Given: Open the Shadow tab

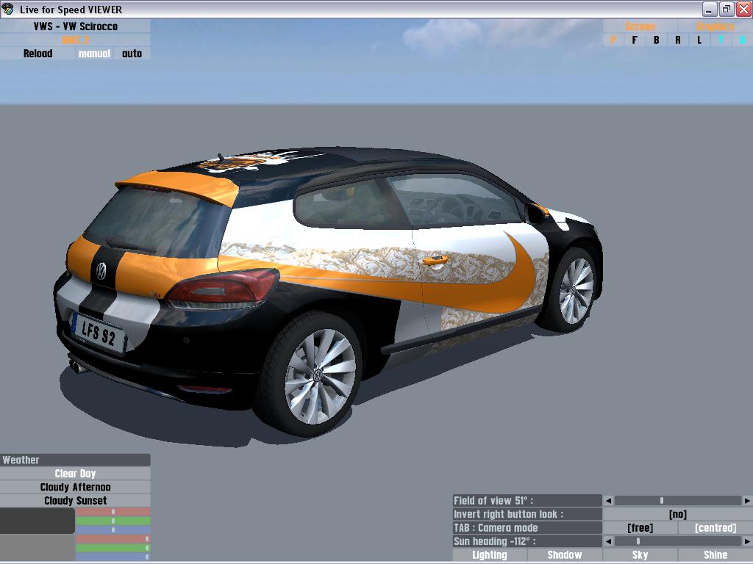Looking at the screenshot, I should pyautogui.click(x=565, y=555).
